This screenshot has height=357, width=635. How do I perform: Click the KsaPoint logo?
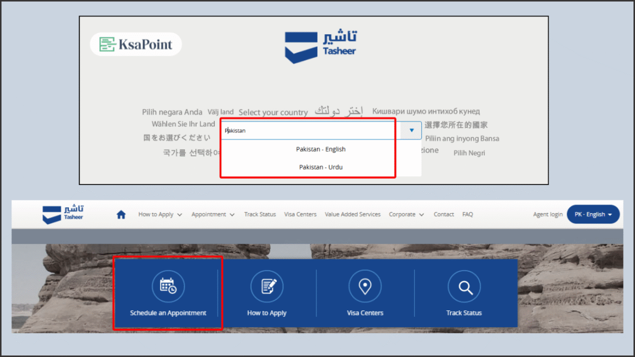point(135,44)
